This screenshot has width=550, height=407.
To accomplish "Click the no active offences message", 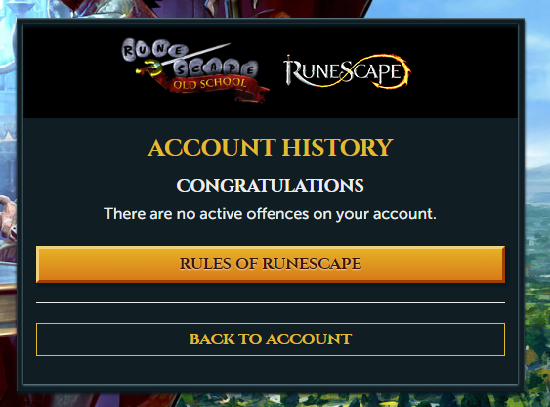I will [x=270, y=214].
